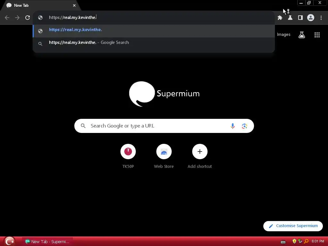328x246 pixels.
Task: Select the New Tab tab
Action: pos(41,5)
